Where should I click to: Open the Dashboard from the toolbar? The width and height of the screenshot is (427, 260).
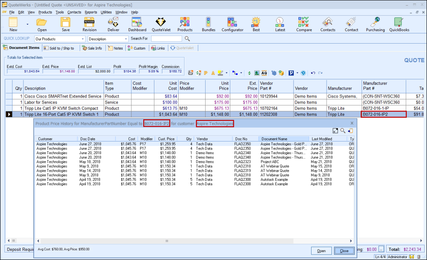point(137,25)
